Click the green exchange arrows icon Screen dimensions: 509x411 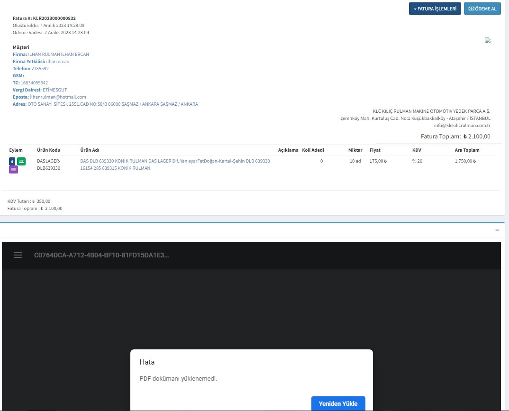click(21, 161)
